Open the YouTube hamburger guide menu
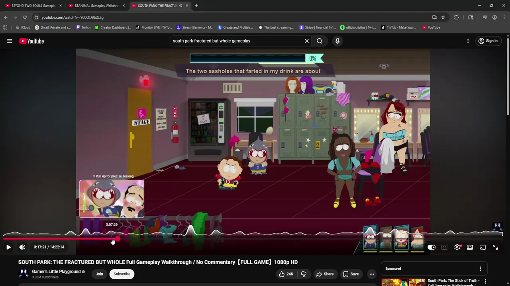Image resolution: width=510 pixels, height=286 pixels. tap(10, 41)
